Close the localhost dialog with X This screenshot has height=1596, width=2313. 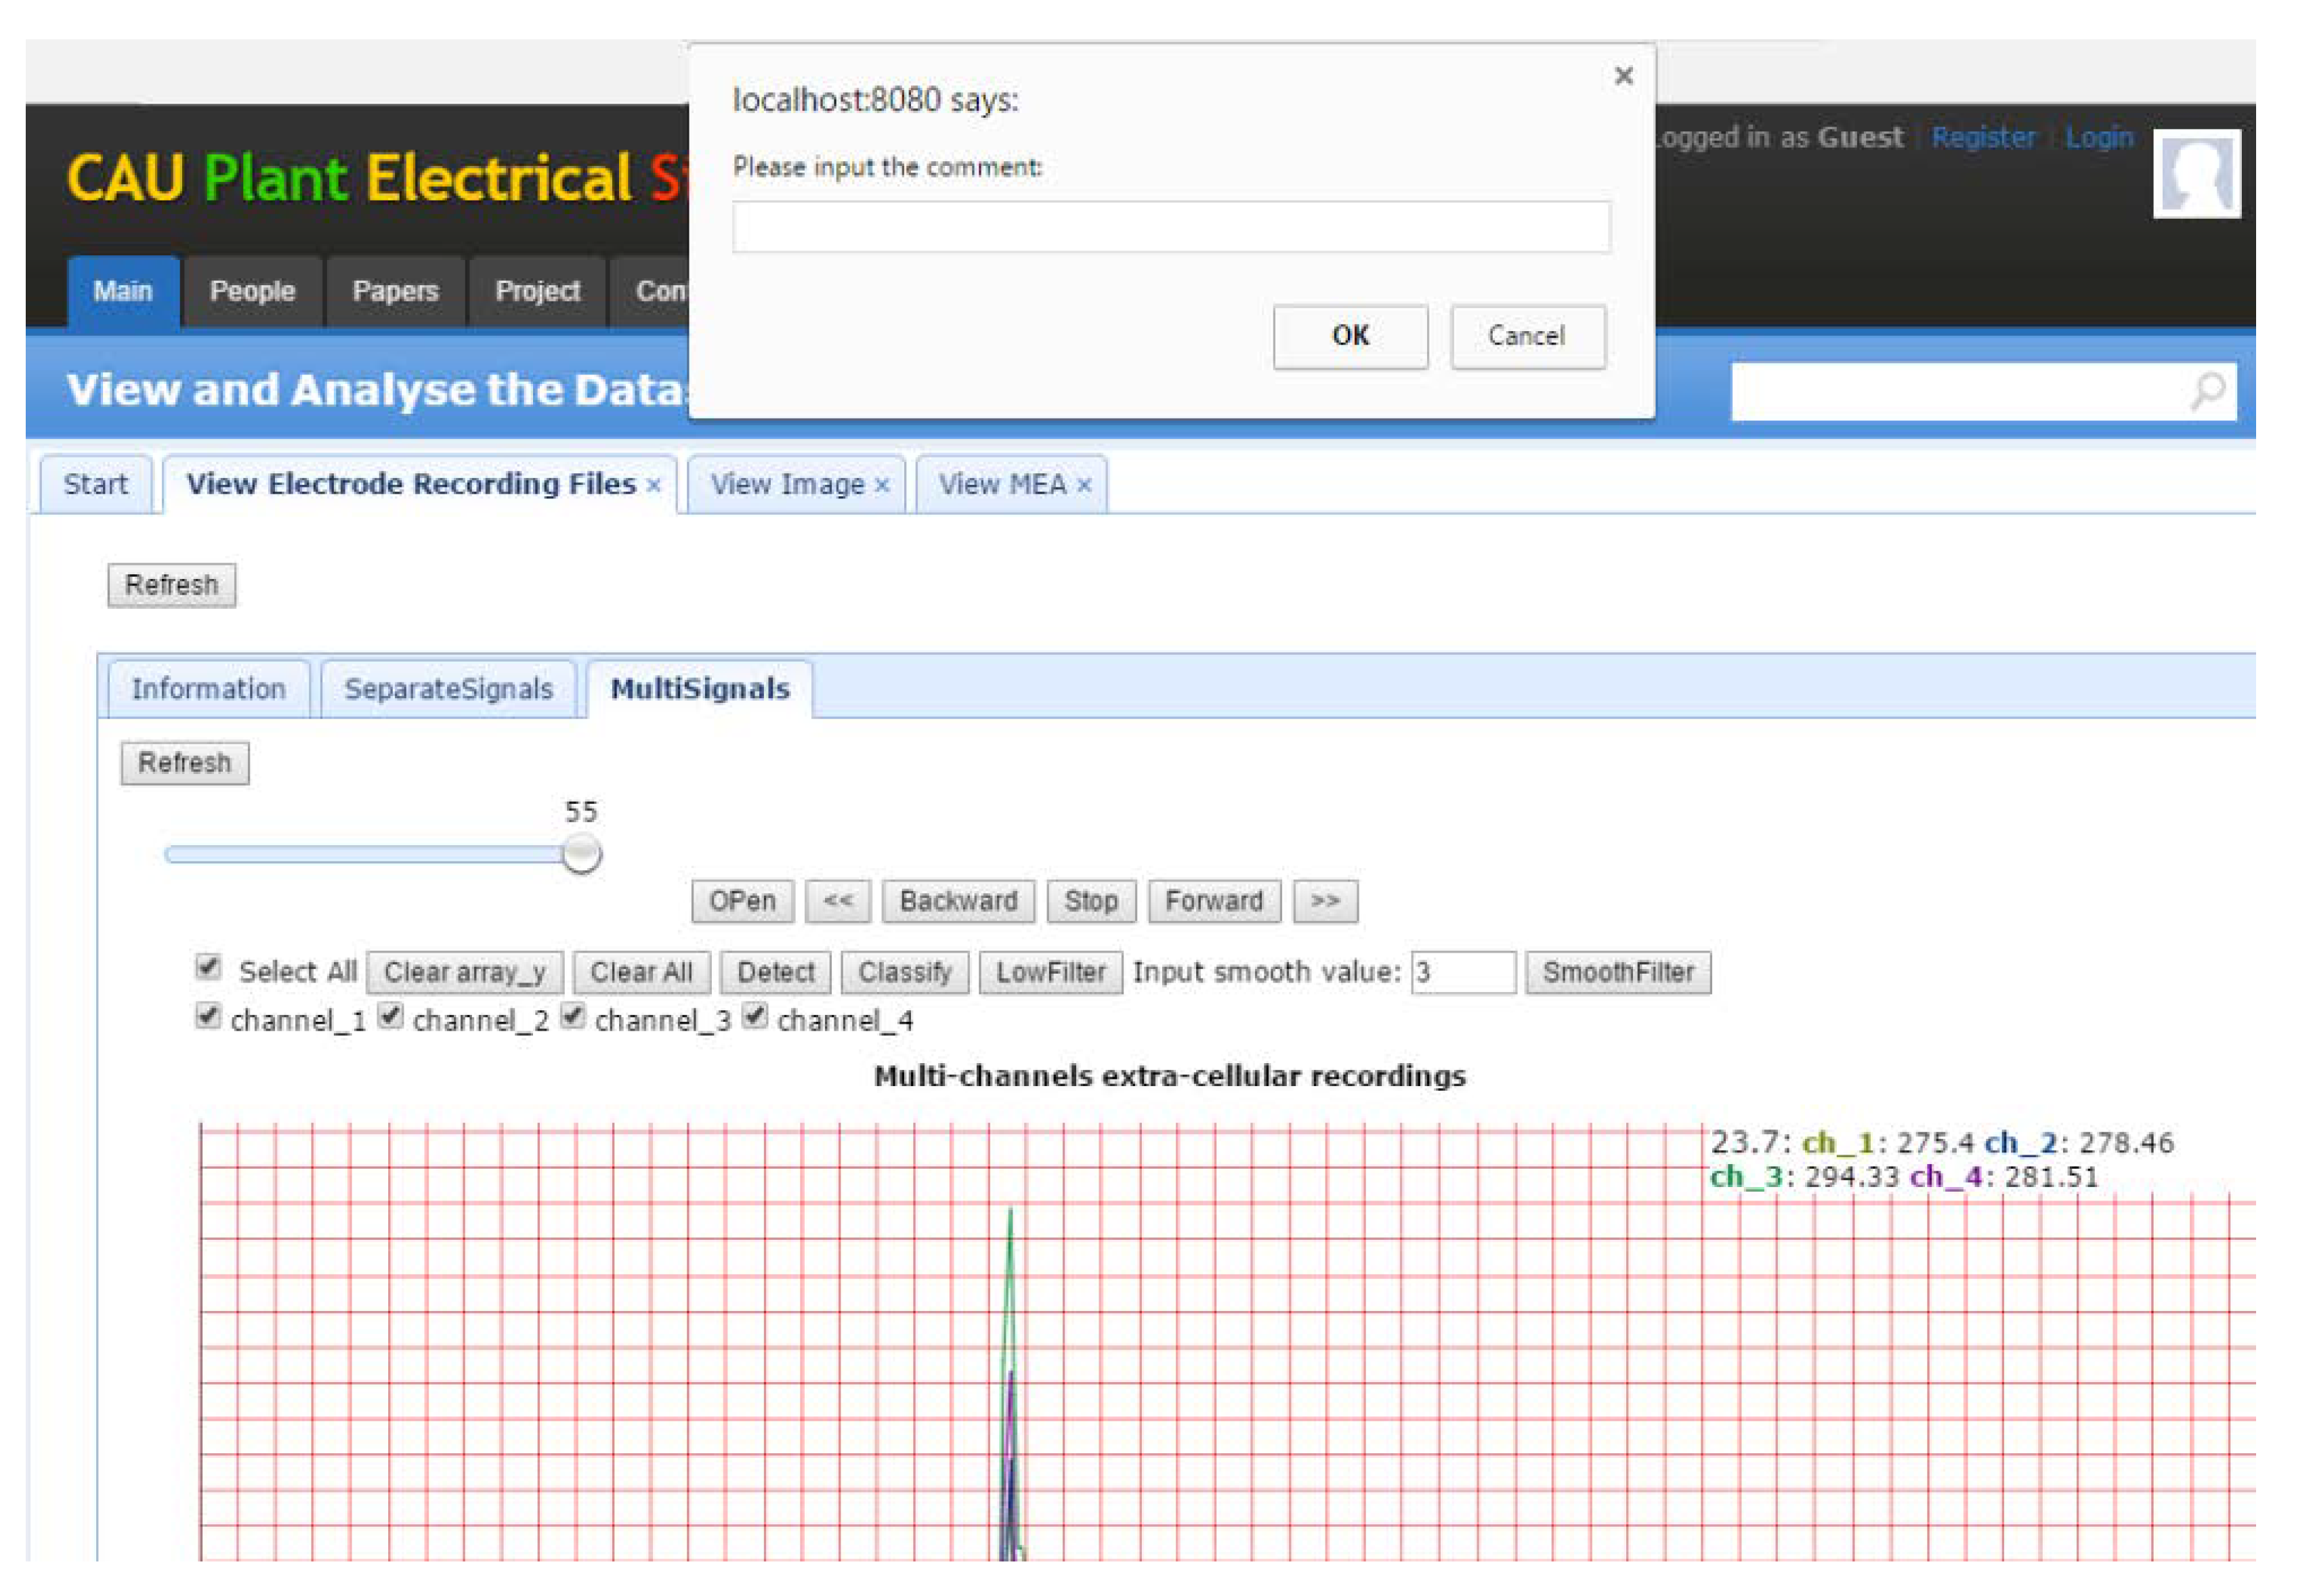1623,76
